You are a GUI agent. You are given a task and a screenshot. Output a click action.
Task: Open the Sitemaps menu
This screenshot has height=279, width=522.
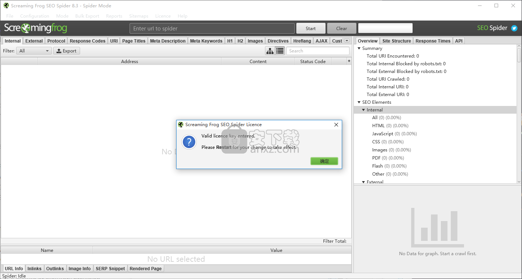click(139, 16)
